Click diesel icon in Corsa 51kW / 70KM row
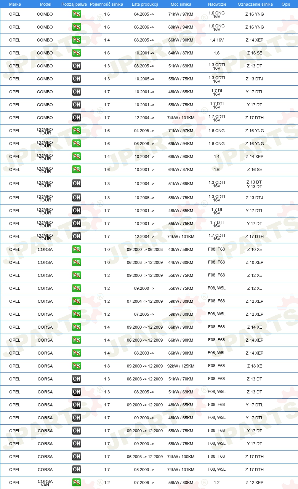298x489 pixels. pyautogui.click(x=77, y=379)
